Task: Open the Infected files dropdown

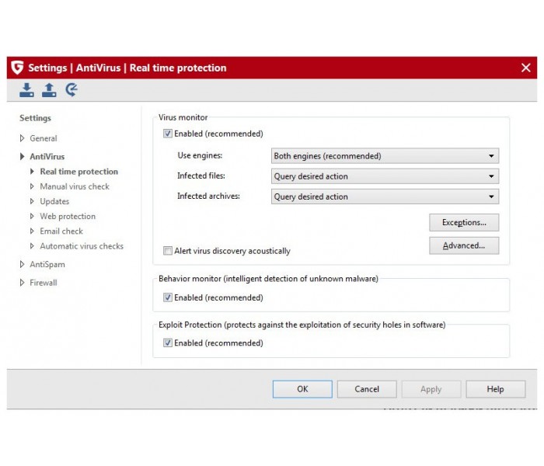Action: (x=385, y=176)
